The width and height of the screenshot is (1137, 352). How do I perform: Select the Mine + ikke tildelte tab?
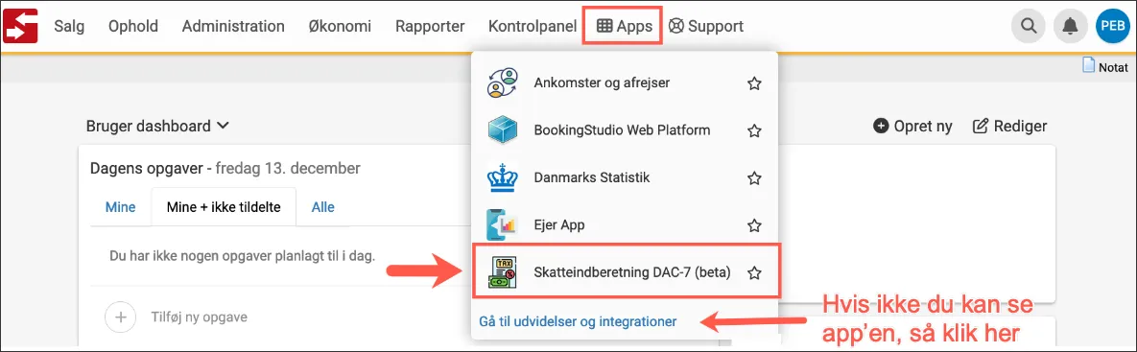pos(224,207)
